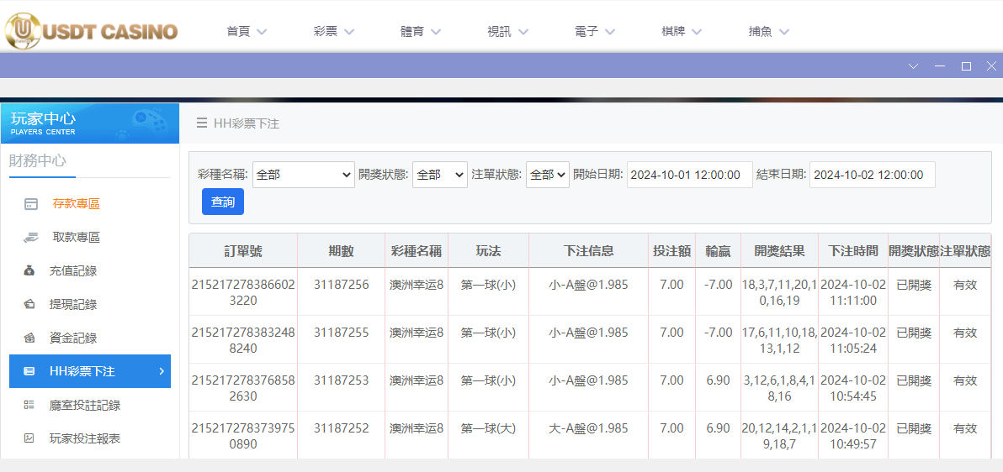The width and height of the screenshot is (1003, 472).
Task: Click the withdrawal zone (取款專區) sidebar icon
Action: [30, 238]
